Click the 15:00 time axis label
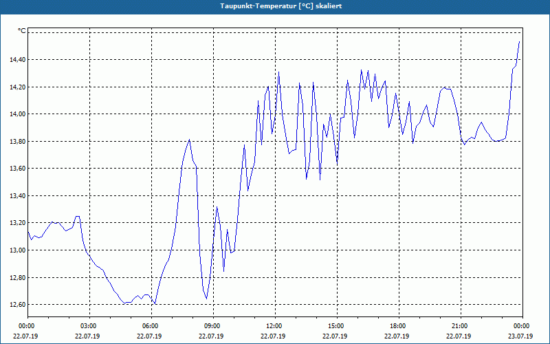This screenshot has height=344, width=550. tap(337, 326)
